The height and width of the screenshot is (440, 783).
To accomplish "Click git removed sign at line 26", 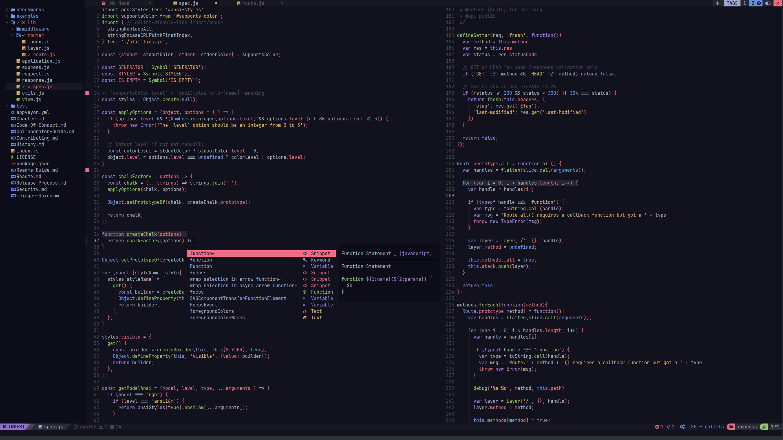I will (x=87, y=170).
